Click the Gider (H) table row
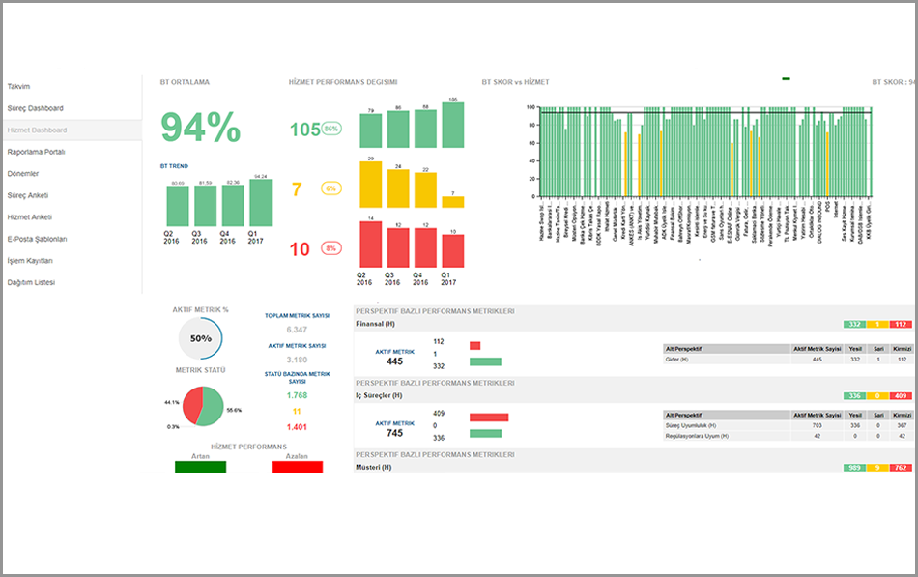This screenshot has width=918, height=577. 676,360
